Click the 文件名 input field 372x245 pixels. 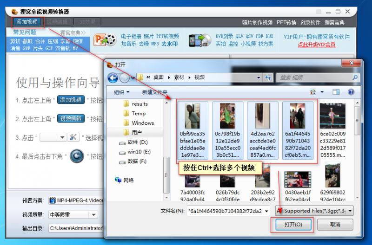click(x=228, y=211)
